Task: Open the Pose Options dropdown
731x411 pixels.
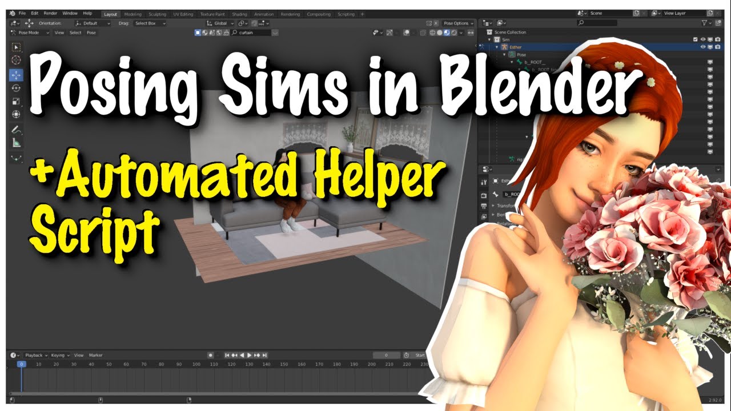Action: tap(459, 23)
